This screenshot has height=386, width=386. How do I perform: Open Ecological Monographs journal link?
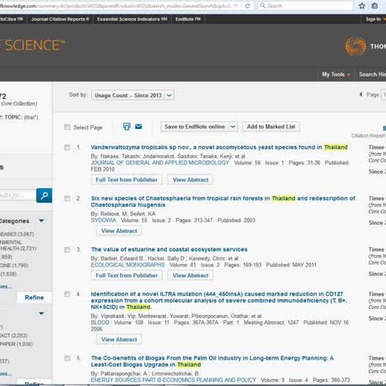click(127, 265)
